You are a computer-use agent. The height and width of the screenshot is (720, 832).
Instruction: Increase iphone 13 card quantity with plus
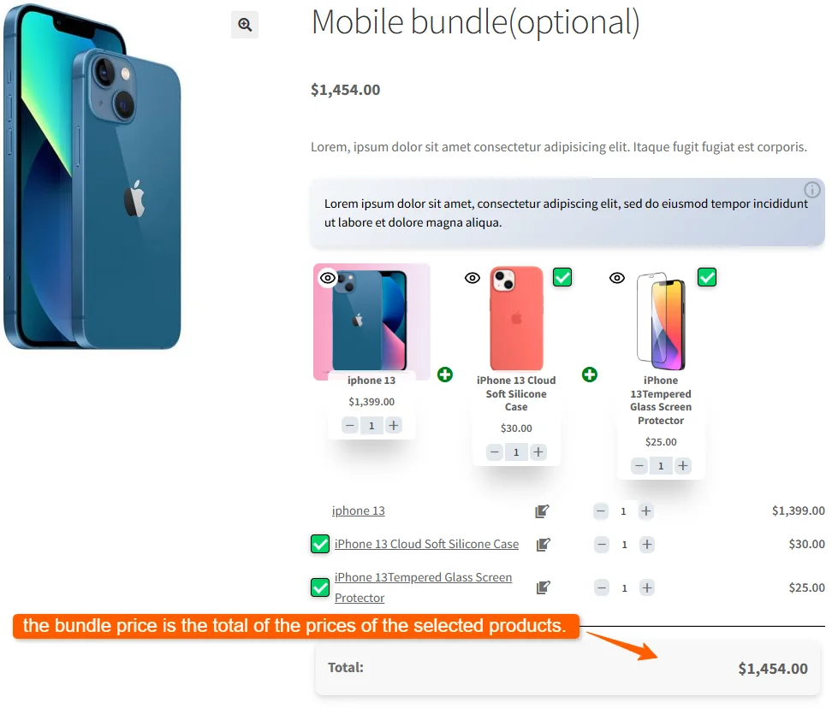[393, 425]
